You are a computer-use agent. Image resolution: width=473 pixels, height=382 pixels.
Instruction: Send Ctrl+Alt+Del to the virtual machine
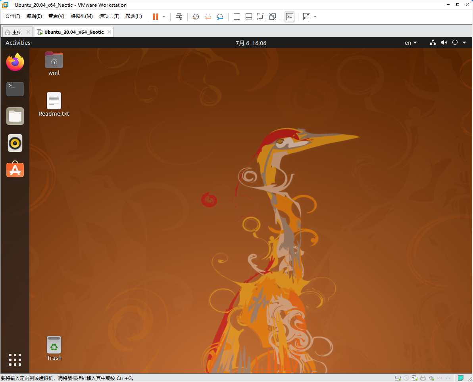[x=179, y=17]
